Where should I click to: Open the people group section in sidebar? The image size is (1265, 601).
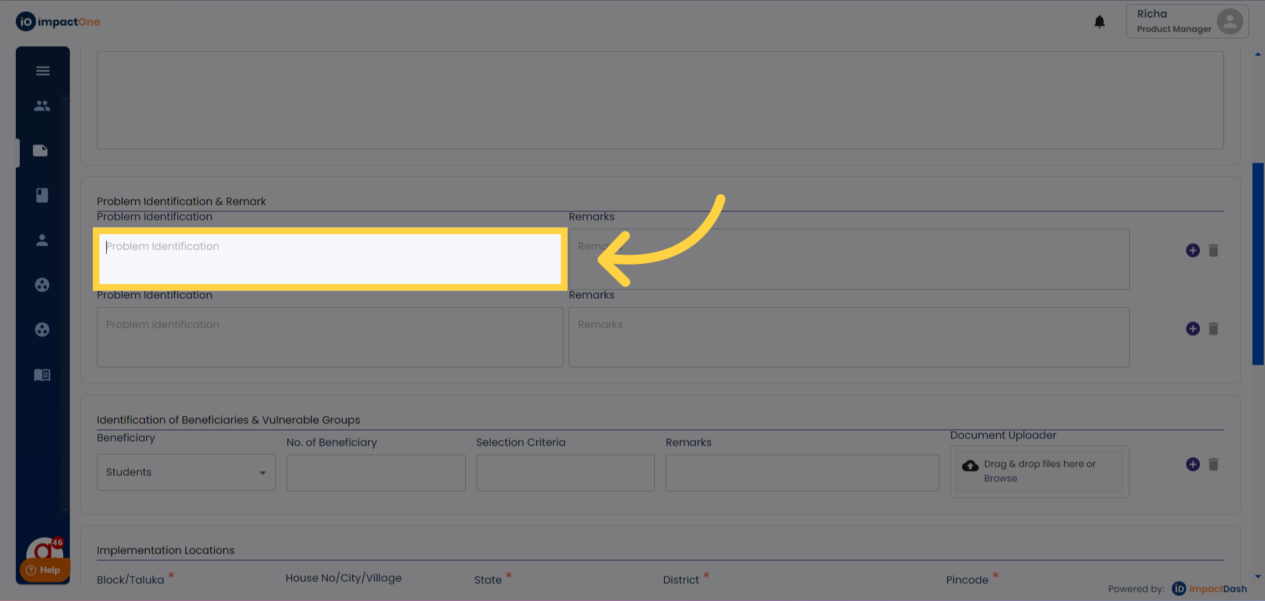[42, 105]
